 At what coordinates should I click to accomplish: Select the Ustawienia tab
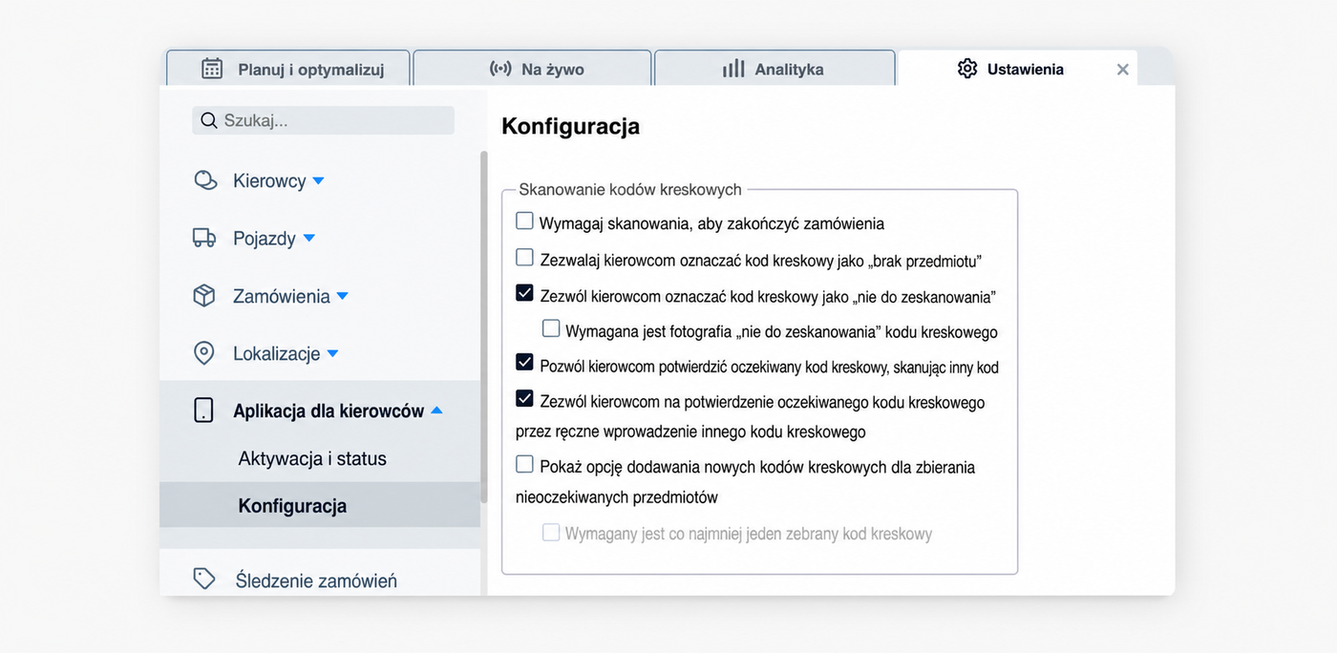click(1017, 69)
